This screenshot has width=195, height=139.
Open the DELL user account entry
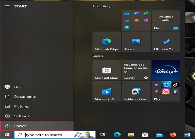tap(37, 87)
